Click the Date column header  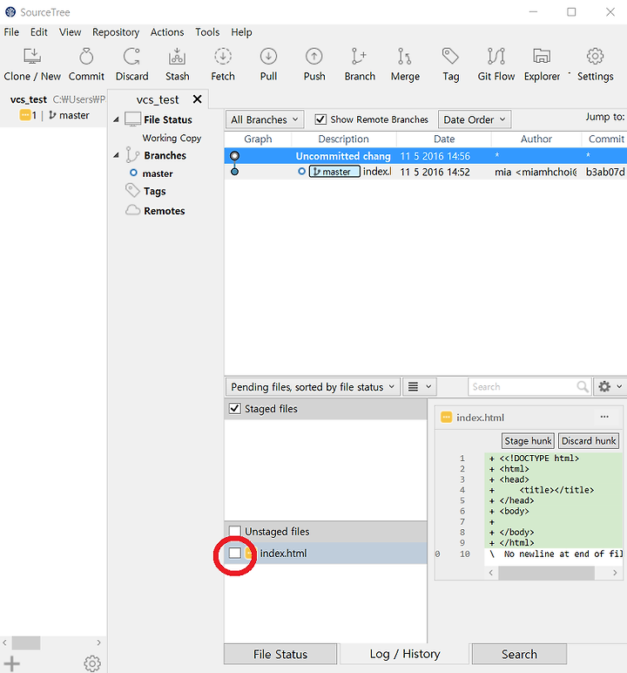coord(444,139)
